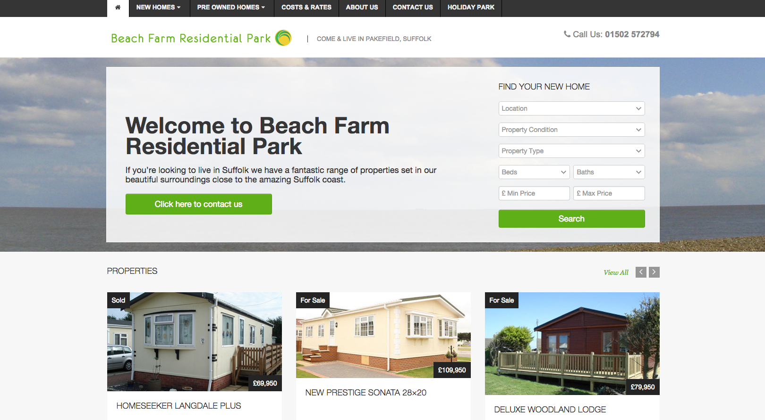
Task: Open the Holiday Park menu item
Action: [x=471, y=8]
